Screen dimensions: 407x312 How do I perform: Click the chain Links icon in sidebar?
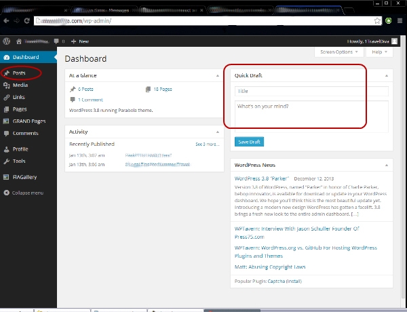7,98
